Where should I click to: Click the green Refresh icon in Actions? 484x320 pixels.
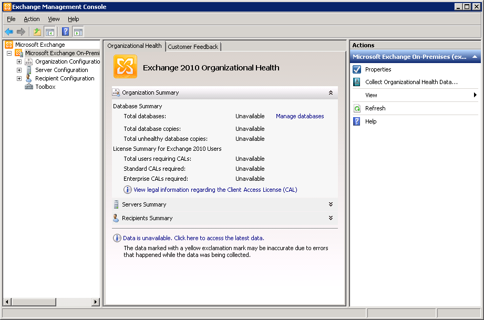[357, 108]
